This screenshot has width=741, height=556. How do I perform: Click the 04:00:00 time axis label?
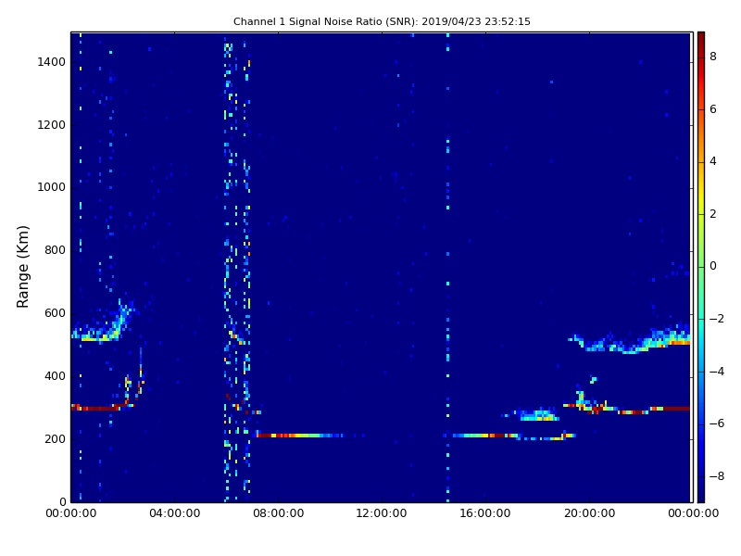pyautogui.click(x=175, y=513)
